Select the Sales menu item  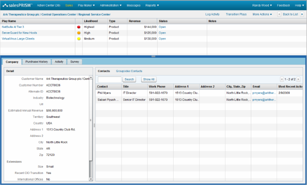(69, 5)
